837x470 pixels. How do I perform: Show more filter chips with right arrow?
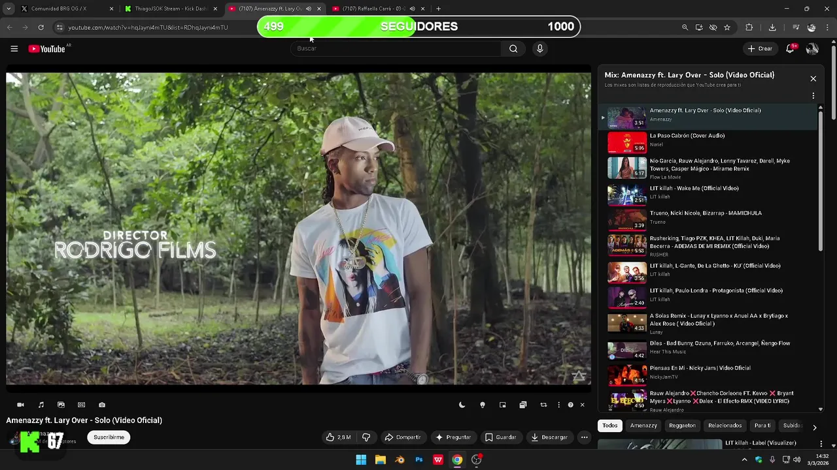814,428
